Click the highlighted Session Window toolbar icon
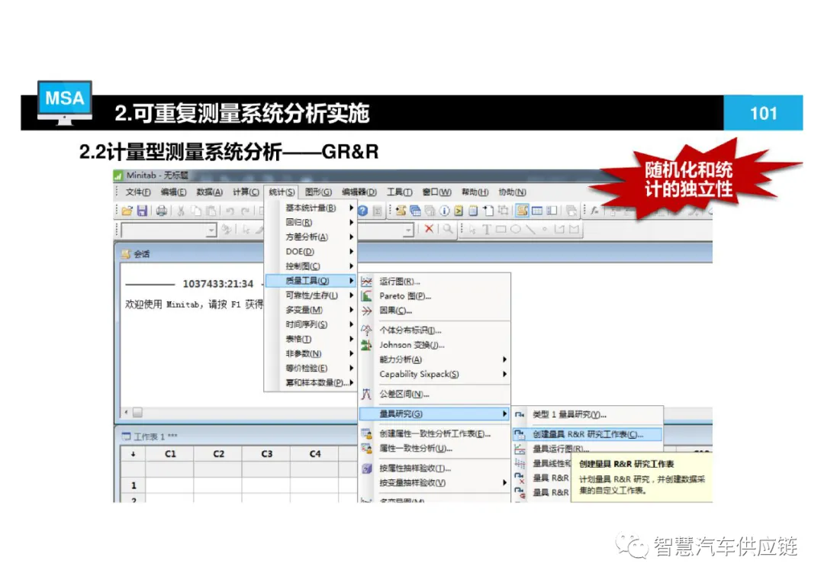824x583 pixels. (x=522, y=211)
